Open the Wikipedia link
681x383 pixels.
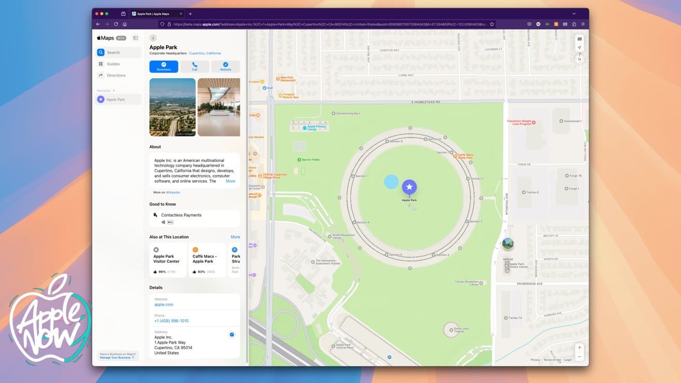pyautogui.click(x=173, y=193)
